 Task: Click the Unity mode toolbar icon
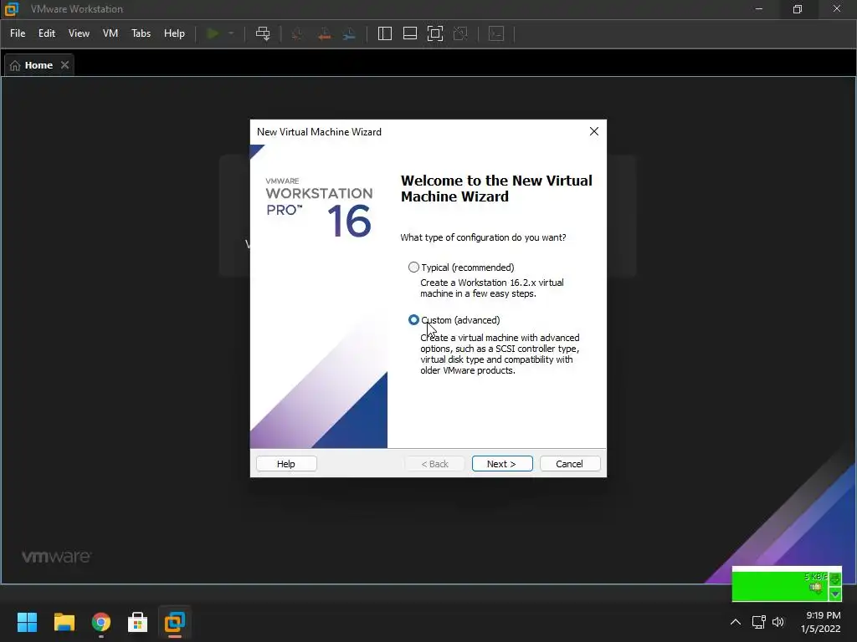461,33
